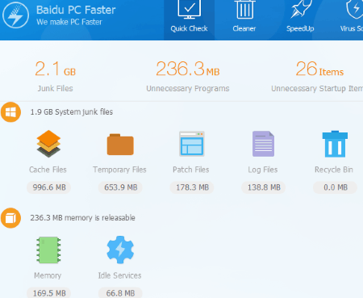Click the Baidu PC Faster lightning logo
This screenshot has width=363, height=298.
tap(15, 15)
